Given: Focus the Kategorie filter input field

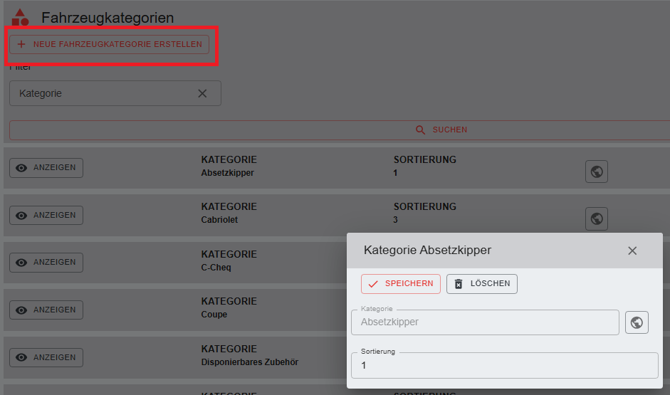Looking at the screenshot, I should (x=103, y=93).
